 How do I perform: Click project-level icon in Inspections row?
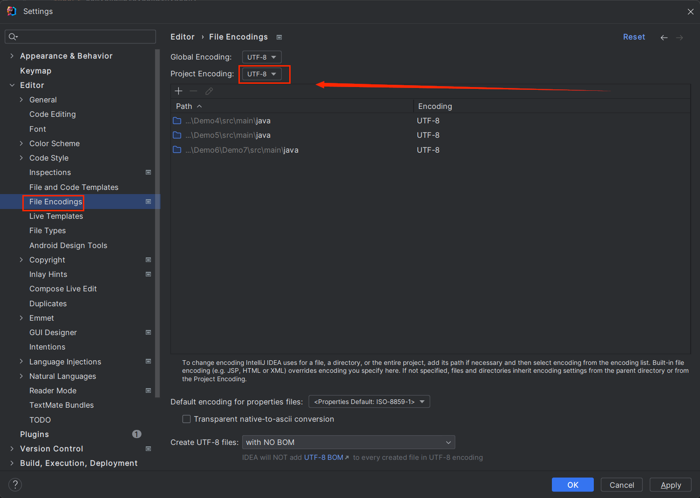coord(149,172)
